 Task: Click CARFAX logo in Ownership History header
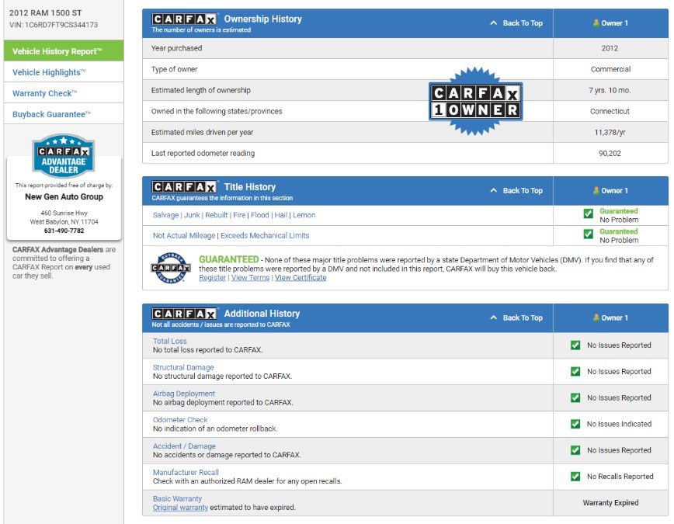184,19
